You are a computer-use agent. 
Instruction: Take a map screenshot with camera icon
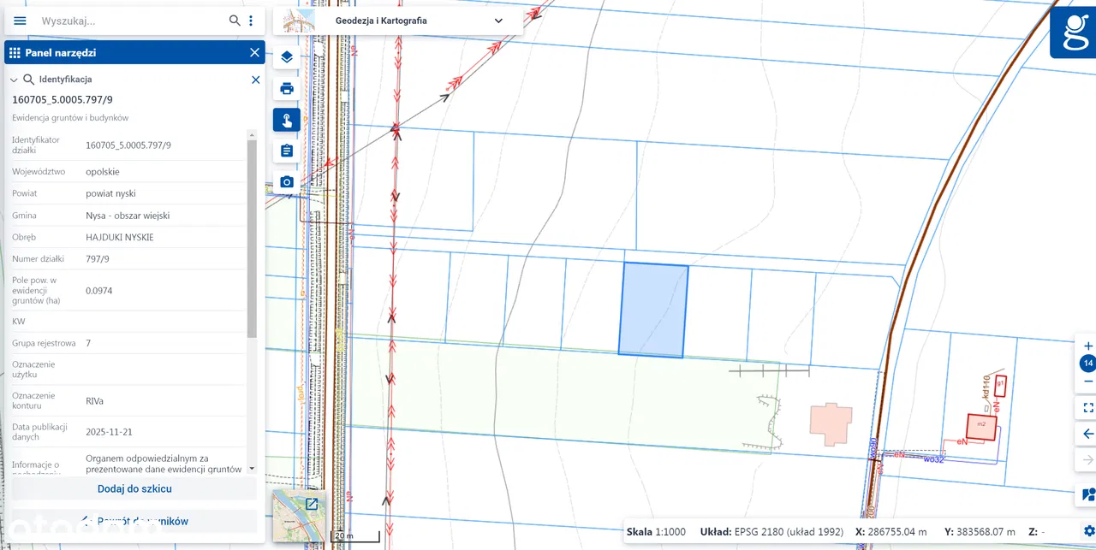point(287,182)
